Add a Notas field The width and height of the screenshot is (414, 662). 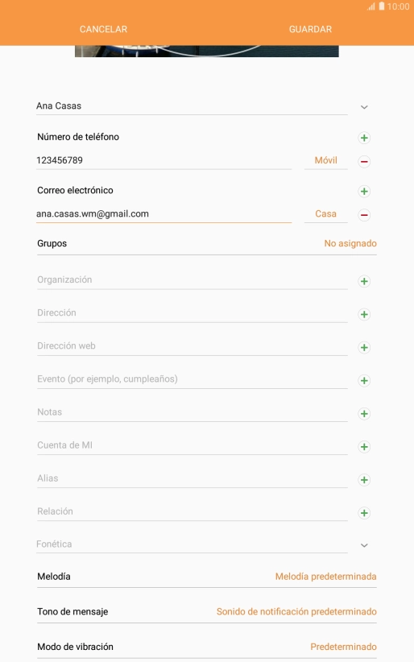tap(364, 414)
